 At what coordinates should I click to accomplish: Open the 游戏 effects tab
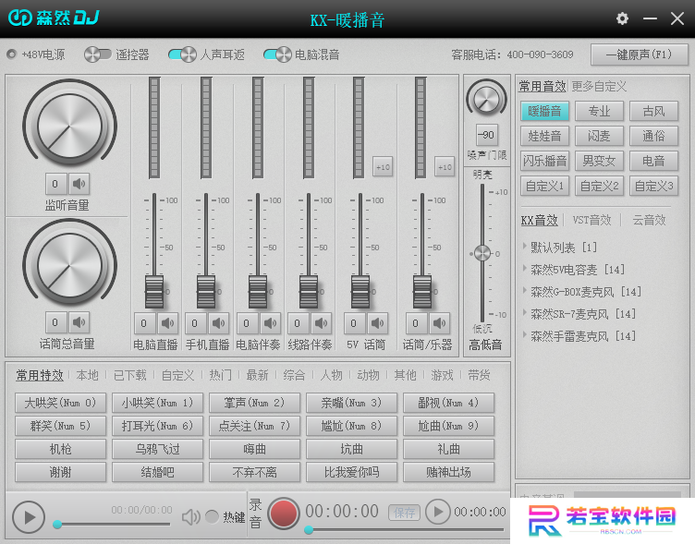click(442, 375)
